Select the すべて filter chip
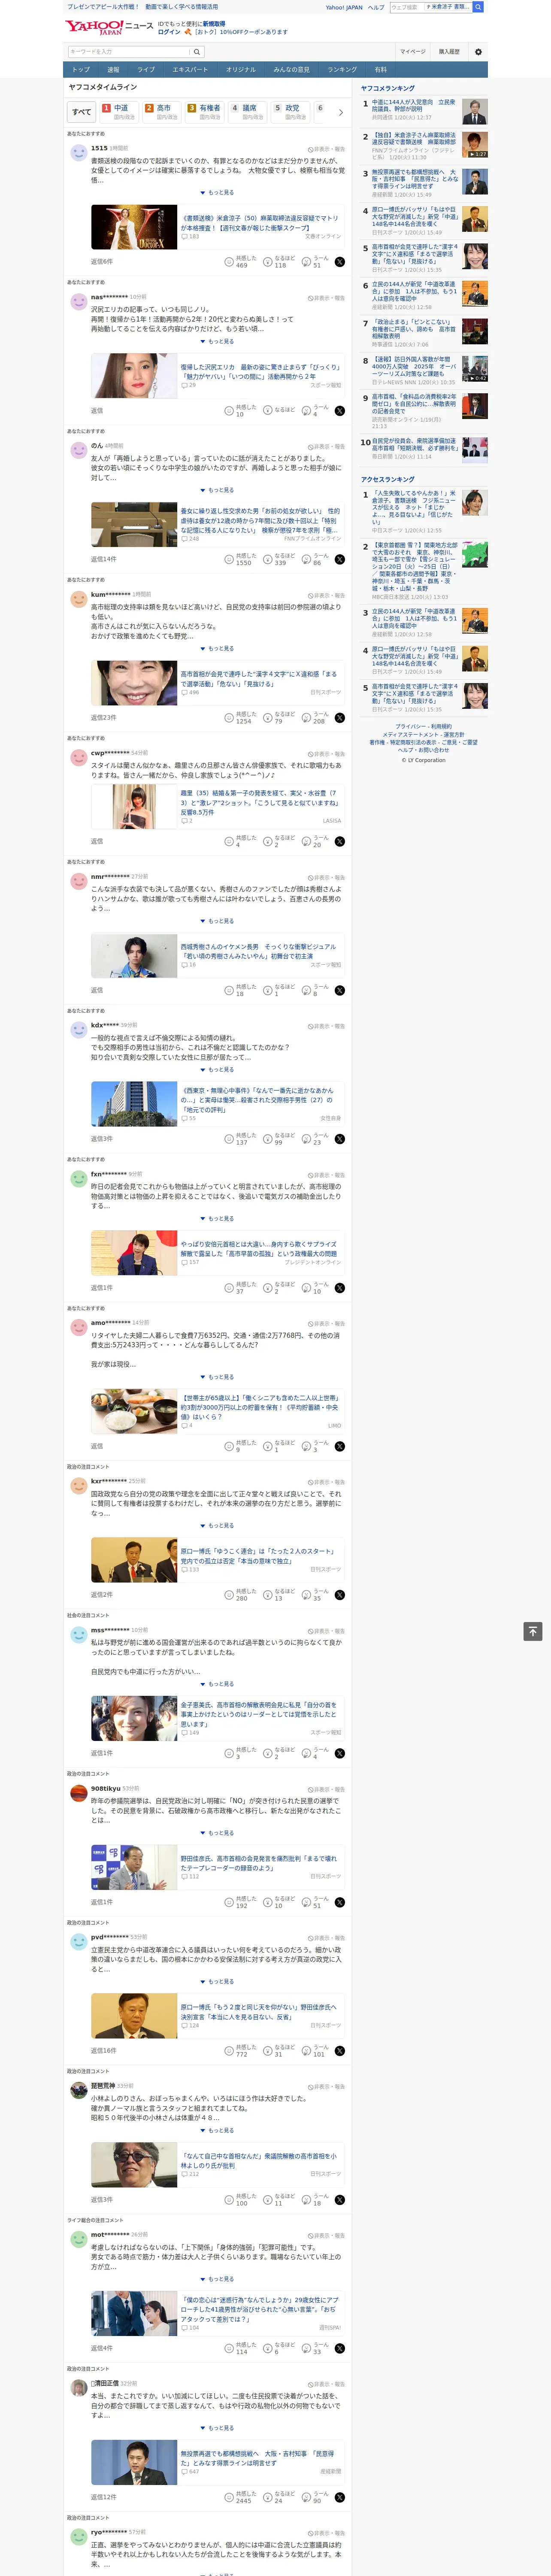Viewport: 551px width, 2576px height. tap(82, 112)
